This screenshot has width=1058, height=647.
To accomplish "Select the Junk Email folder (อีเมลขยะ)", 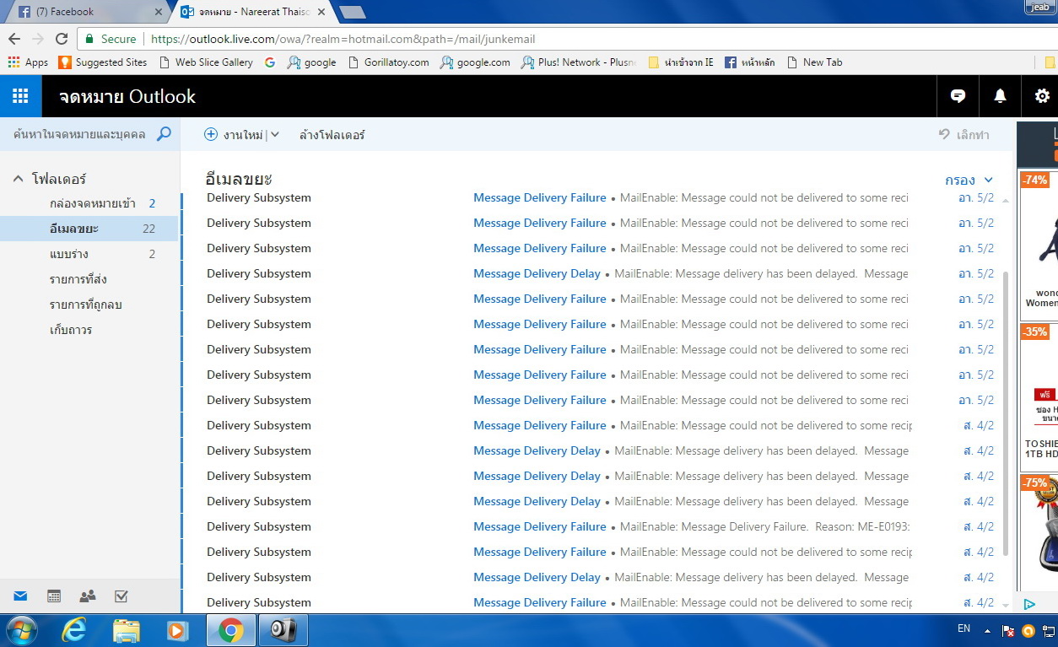I will click(90, 229).
